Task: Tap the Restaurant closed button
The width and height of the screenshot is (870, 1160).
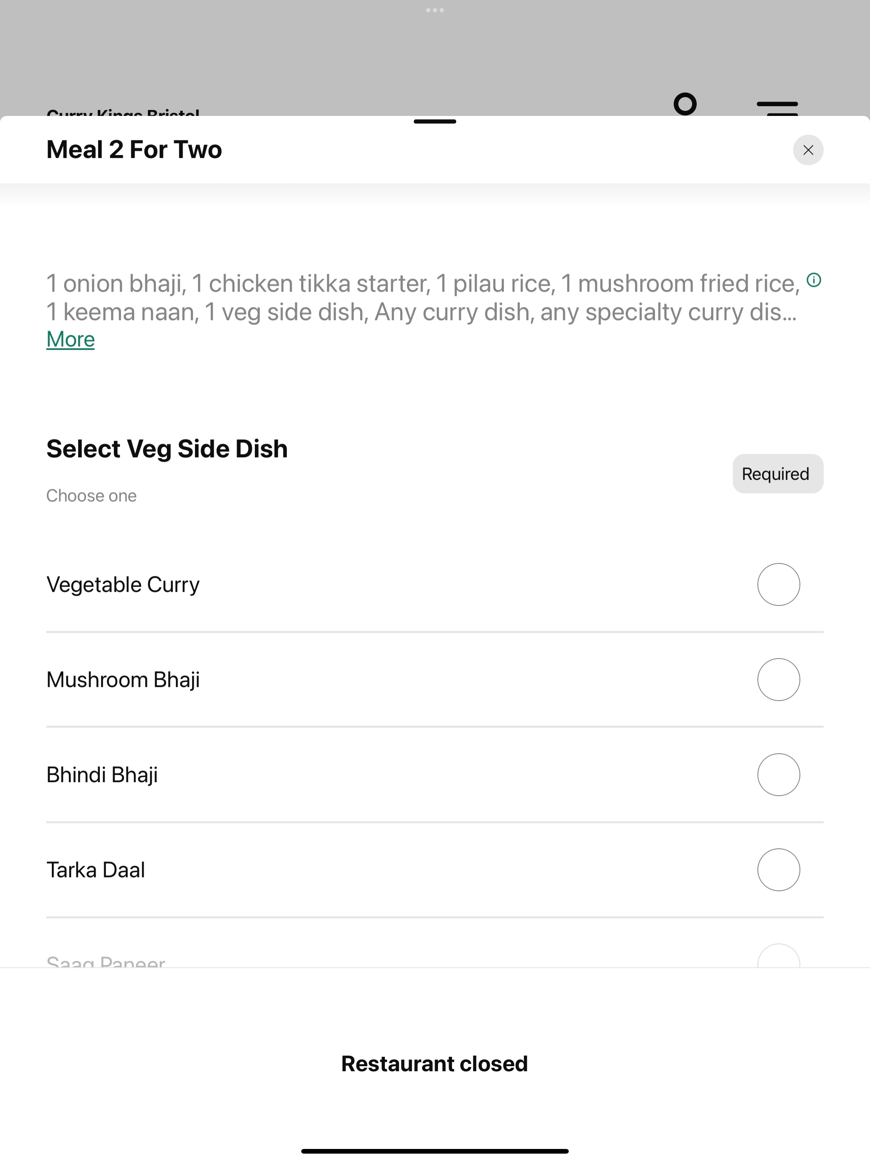Action: 435,1064
